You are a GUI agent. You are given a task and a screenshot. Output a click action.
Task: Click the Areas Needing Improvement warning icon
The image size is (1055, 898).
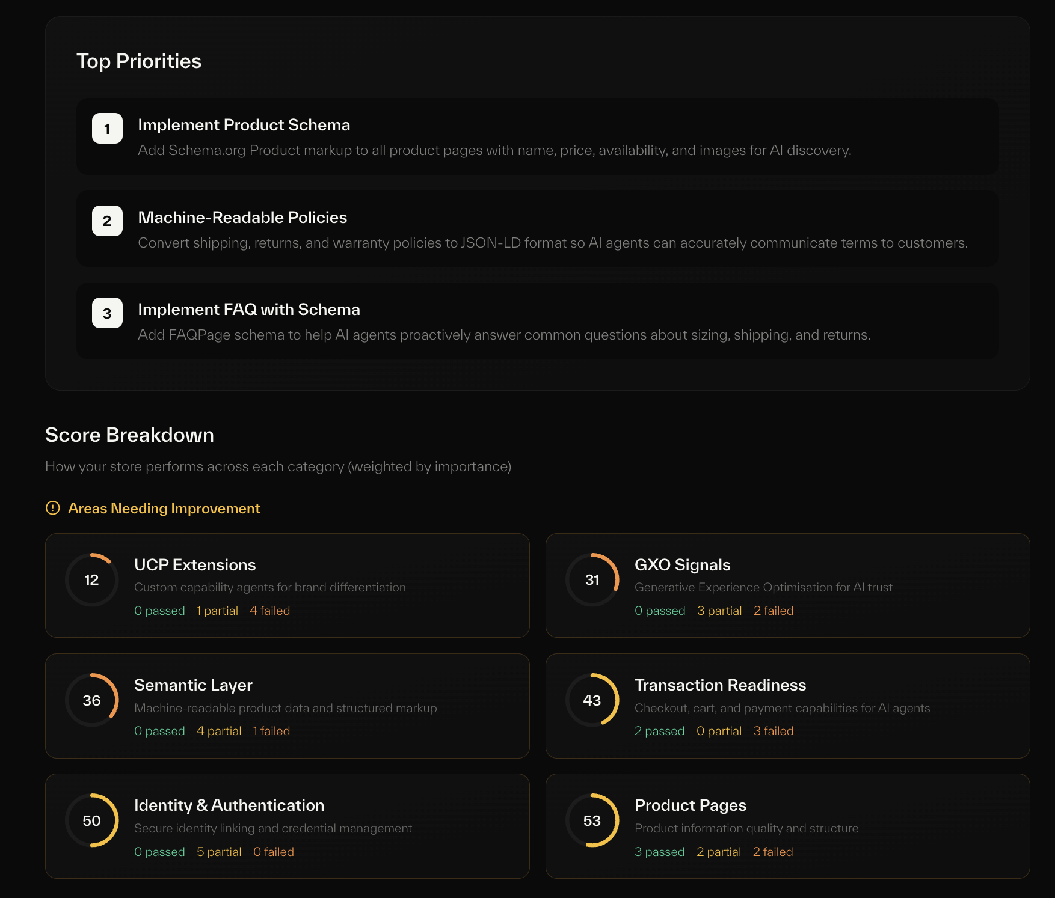(x=53, y=508)
